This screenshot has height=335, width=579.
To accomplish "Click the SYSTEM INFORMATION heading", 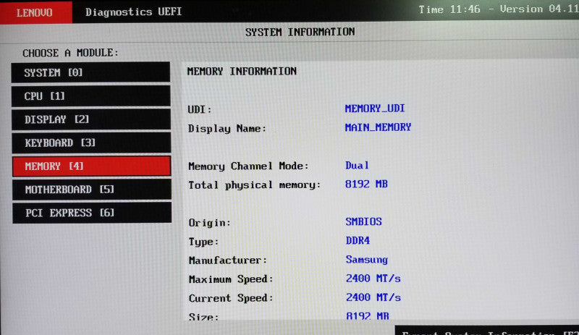I will pos(300,32).
